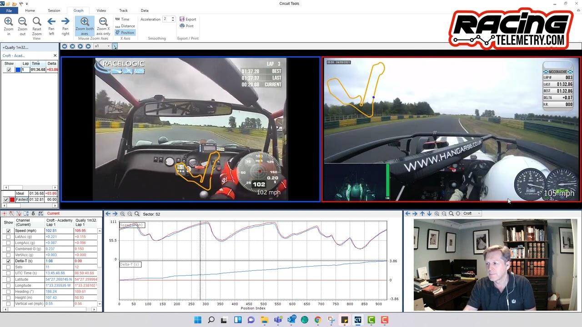Switch to the Session ribbon tab
The image size is (582, 327).
tap(54, 10)
